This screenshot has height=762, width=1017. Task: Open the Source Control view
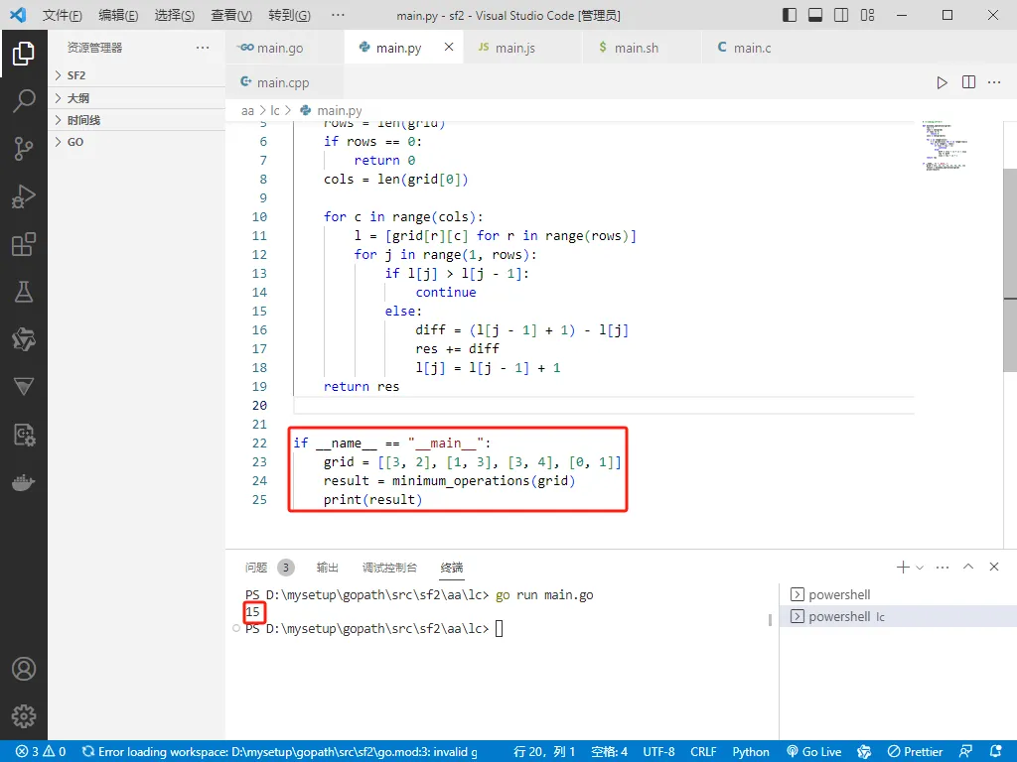coord(24,149)
